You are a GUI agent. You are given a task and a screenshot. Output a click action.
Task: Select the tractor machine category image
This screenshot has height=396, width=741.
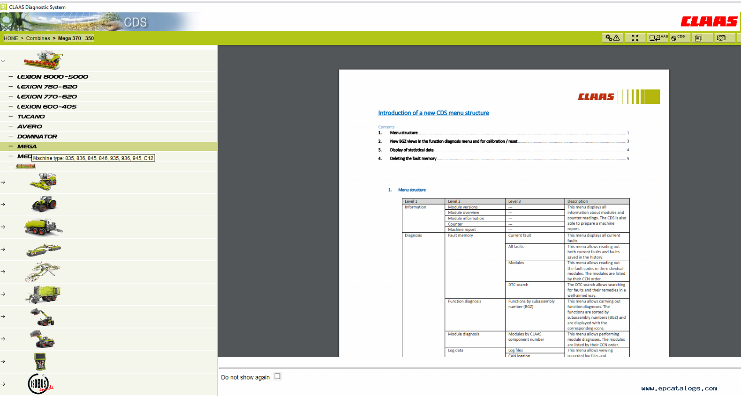click(x=44, y=205)
